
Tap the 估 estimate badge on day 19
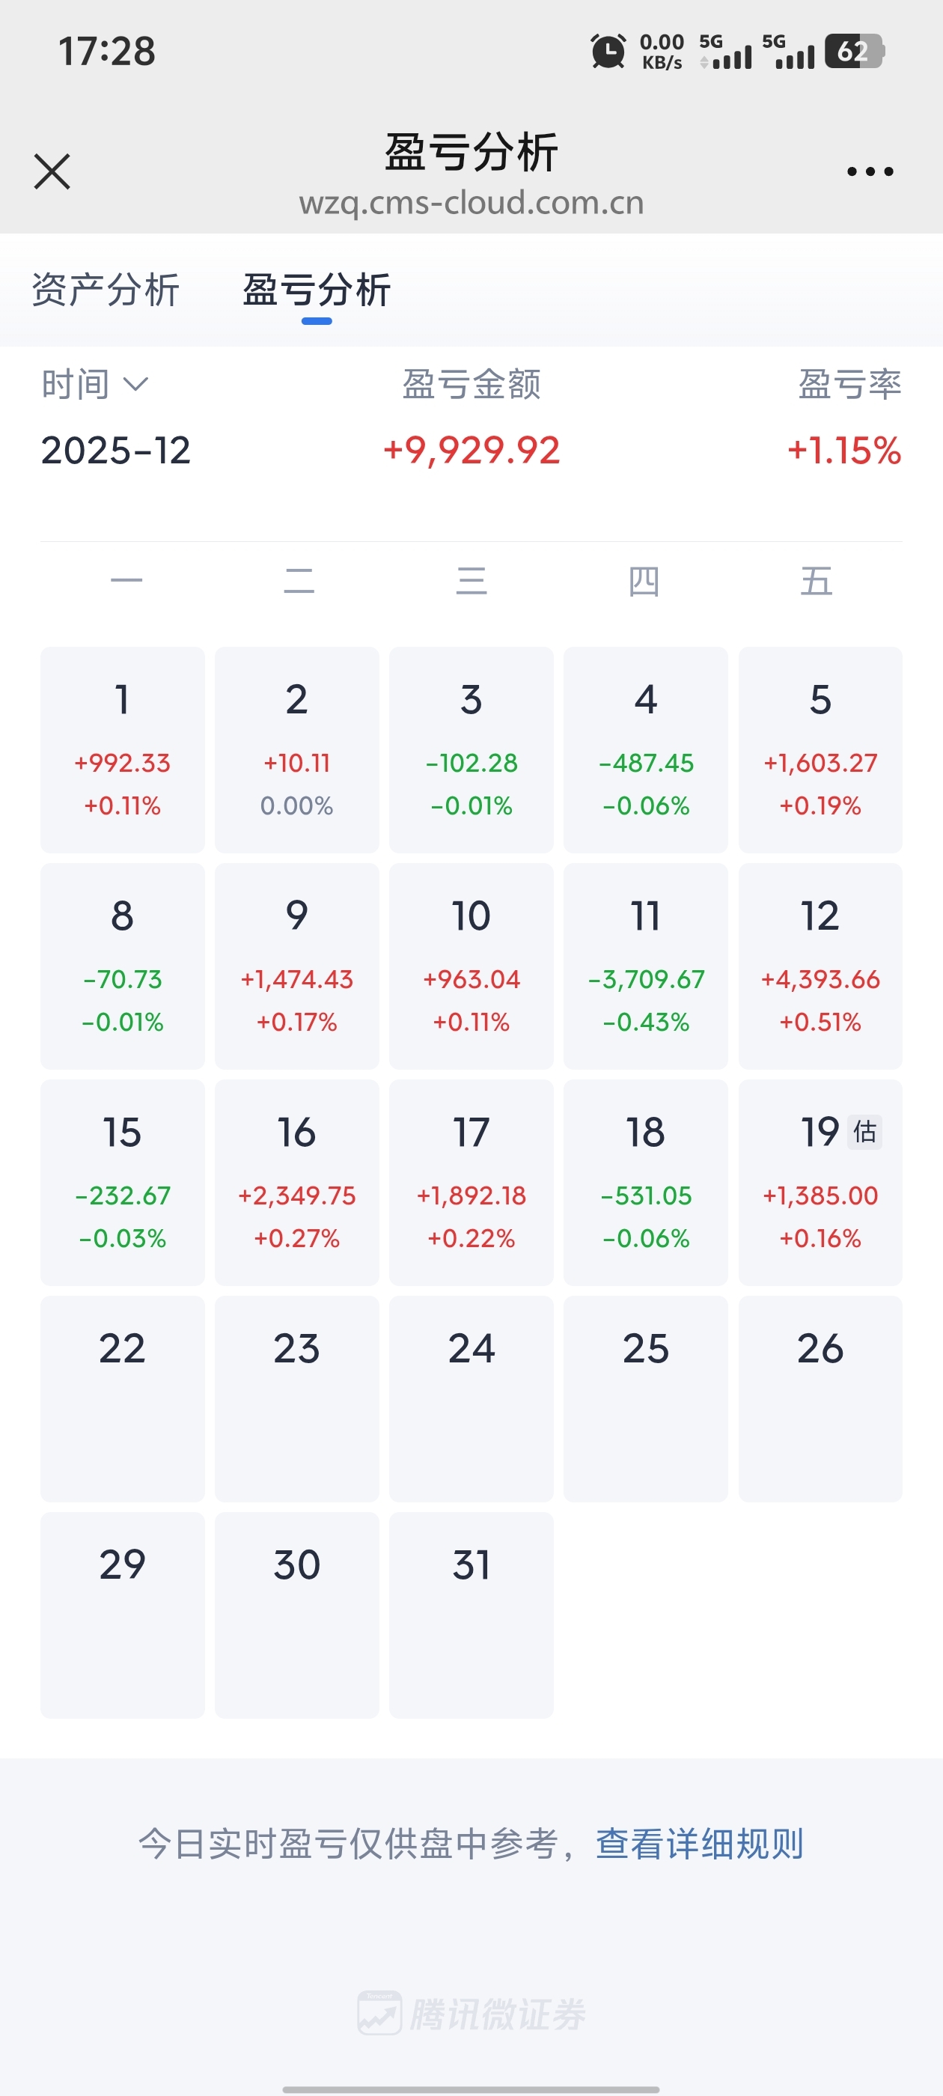[864, 1131]
